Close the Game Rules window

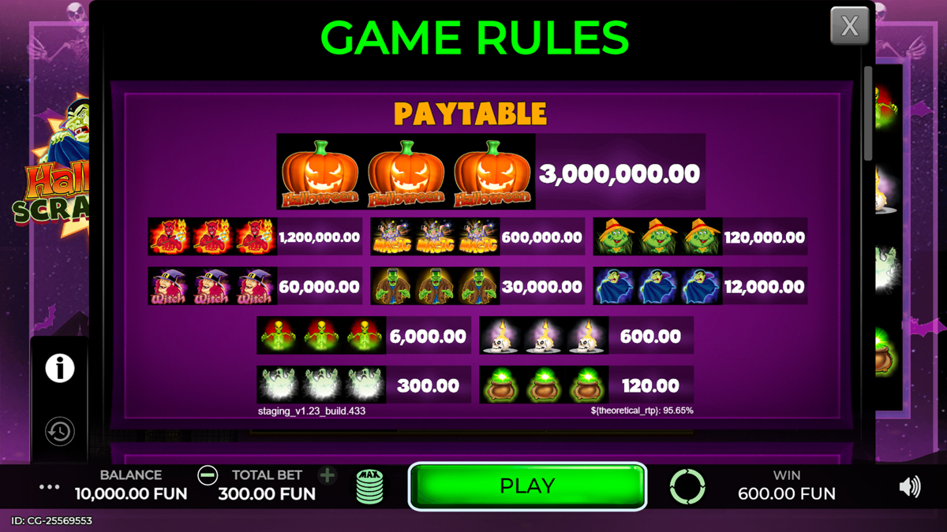[x=850, y=25]
